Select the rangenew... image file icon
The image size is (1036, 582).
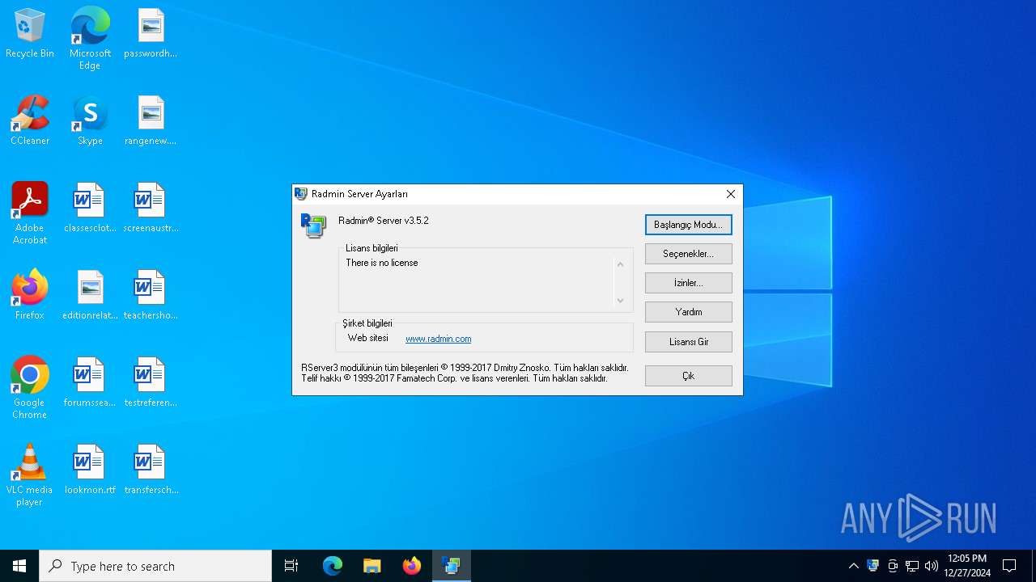pos(151,121)
